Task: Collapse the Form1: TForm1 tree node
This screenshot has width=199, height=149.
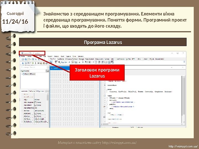Action: 22,74
